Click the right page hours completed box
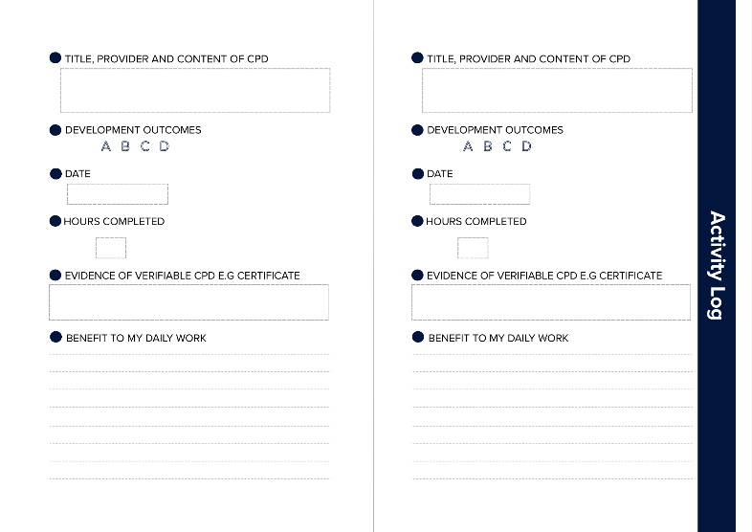This screenshot has width=752, height=532. [x=473, y=248]
